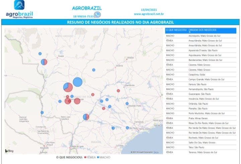Screen dimensions: 241x164
Task: Select the Caiapônia, Goiás row
Action: [201, 74]
